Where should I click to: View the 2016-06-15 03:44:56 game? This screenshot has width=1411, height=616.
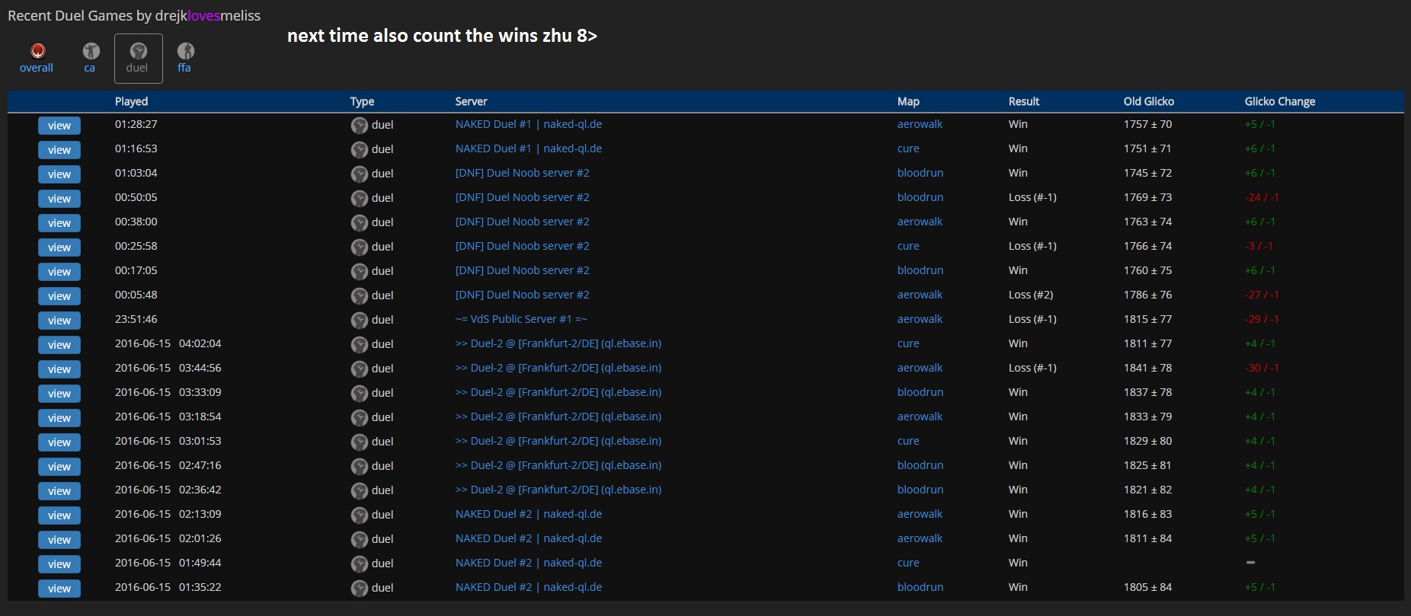59,369
